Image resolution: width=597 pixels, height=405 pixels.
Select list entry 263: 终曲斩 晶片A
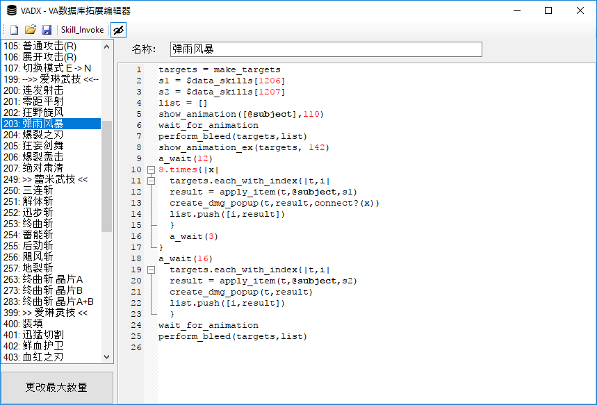(x=51, y=279)
